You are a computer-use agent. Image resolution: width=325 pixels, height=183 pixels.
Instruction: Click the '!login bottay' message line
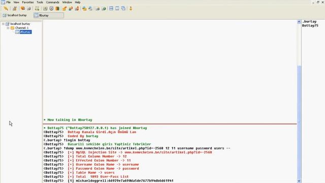(x=67, y=140)
